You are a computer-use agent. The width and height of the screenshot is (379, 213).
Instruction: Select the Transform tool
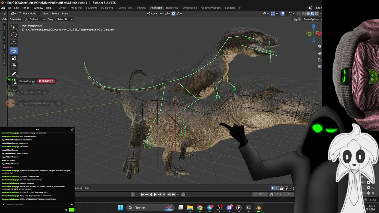point(14,65)
